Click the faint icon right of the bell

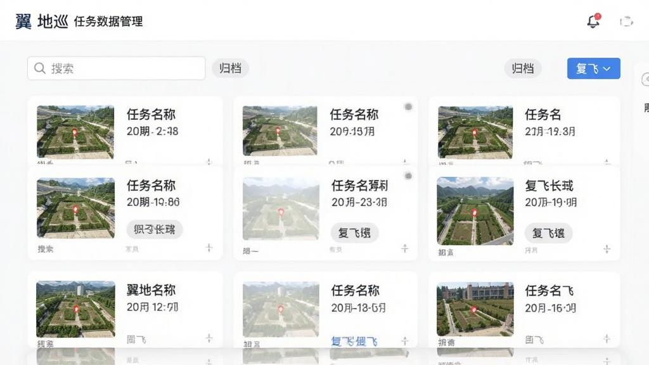click(x=626, y=22)
